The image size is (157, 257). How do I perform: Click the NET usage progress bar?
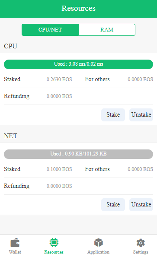[x=78, y=154]
